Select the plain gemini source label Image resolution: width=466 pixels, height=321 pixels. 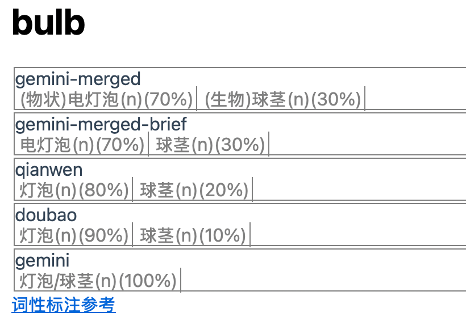43,260
